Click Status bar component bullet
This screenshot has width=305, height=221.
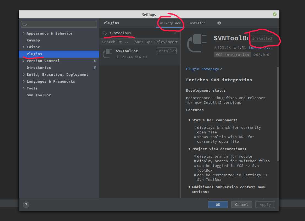click(x=214, y=120)
